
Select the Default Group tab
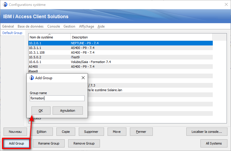pos(12,33)
